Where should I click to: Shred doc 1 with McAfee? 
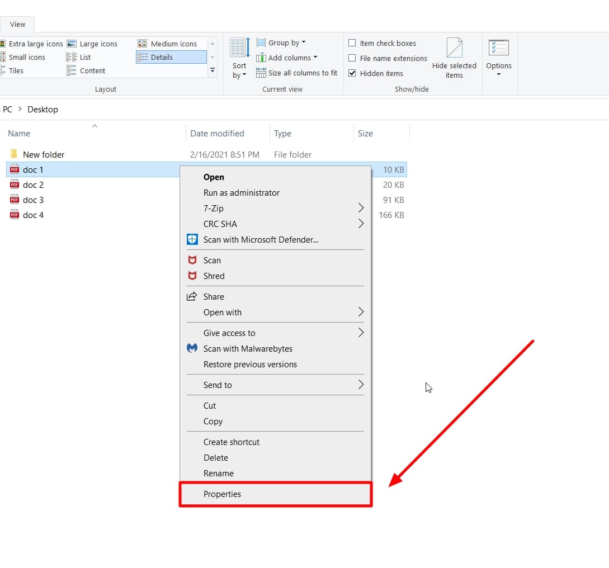pos(215,276)
